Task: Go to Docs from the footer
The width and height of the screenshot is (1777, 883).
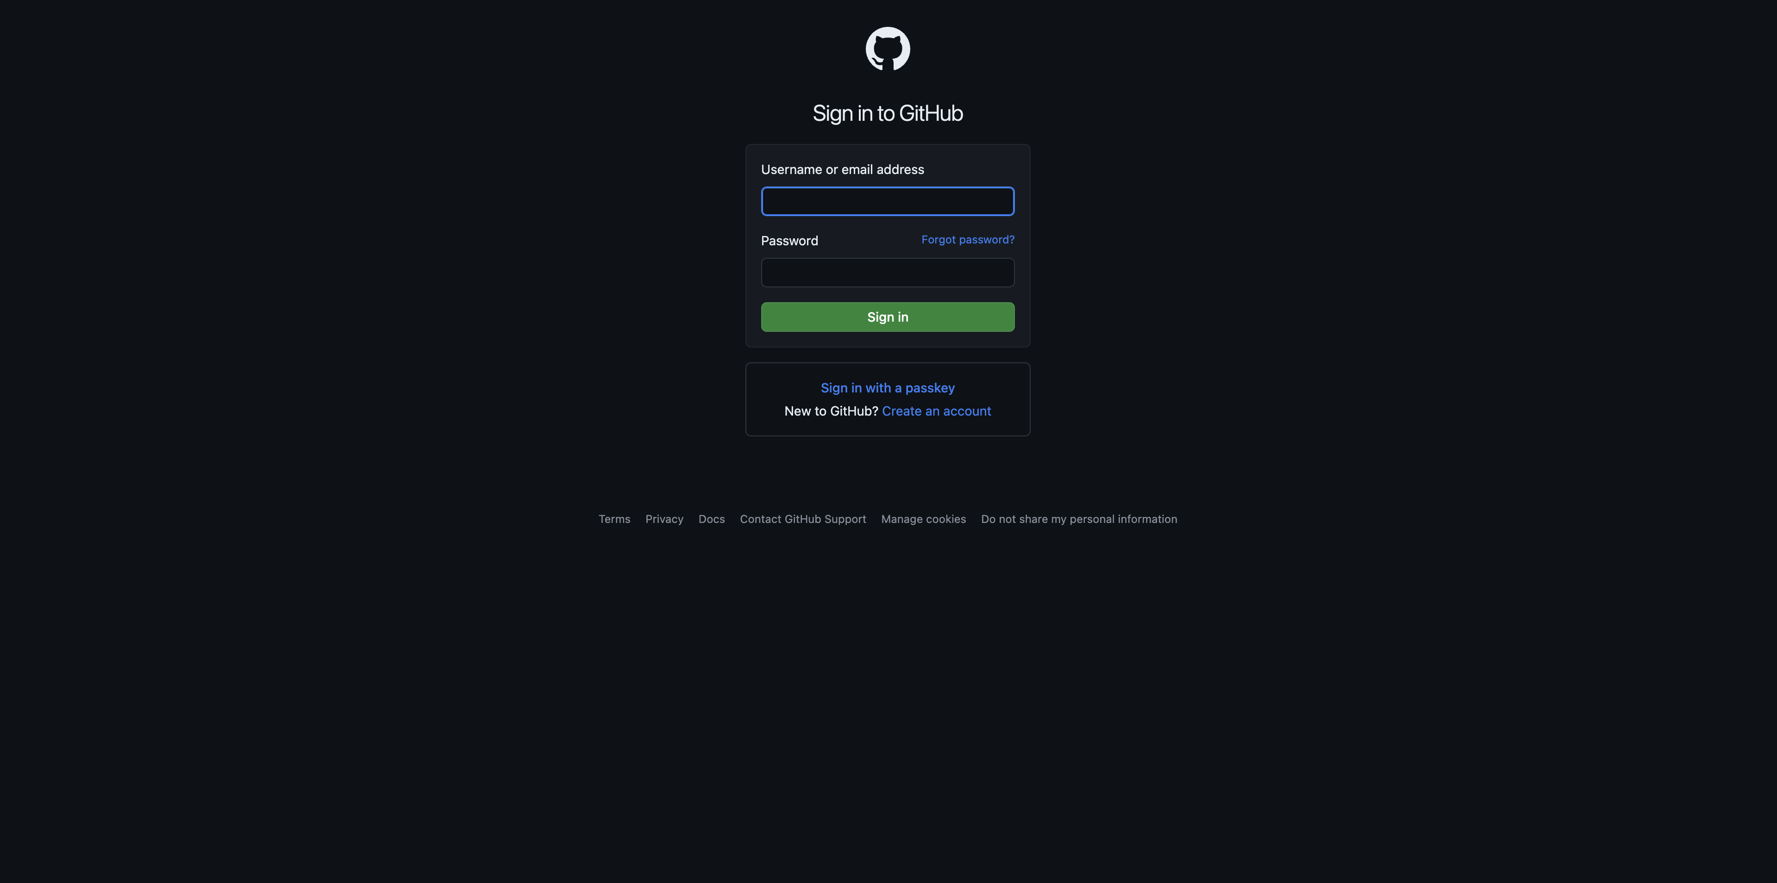Action: point(711,519)
